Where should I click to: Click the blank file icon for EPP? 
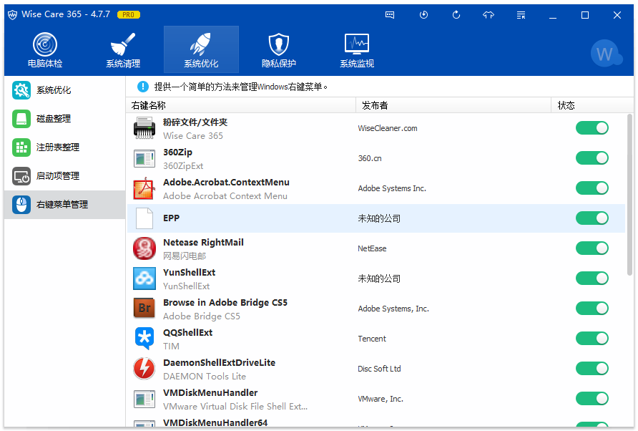[144, 218]
